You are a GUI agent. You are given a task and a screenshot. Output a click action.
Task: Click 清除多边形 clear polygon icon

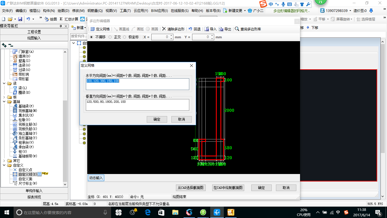click(x=164, y=29)
